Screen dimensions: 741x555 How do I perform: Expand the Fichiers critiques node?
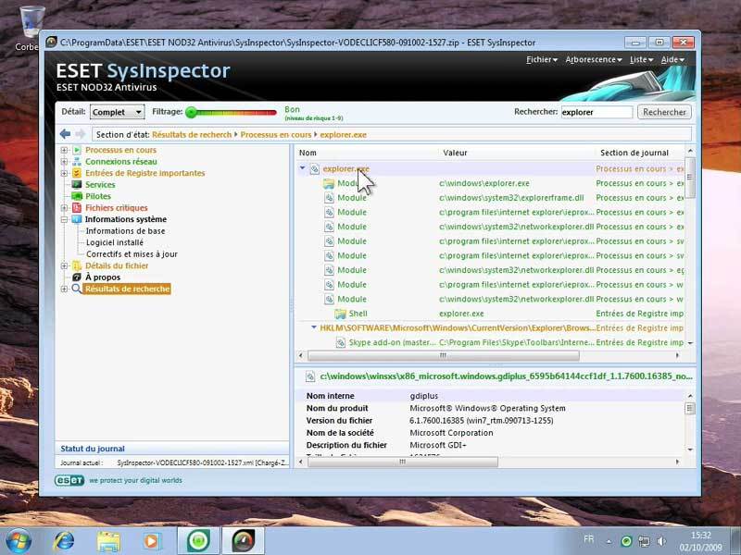(x=64, y=207)
